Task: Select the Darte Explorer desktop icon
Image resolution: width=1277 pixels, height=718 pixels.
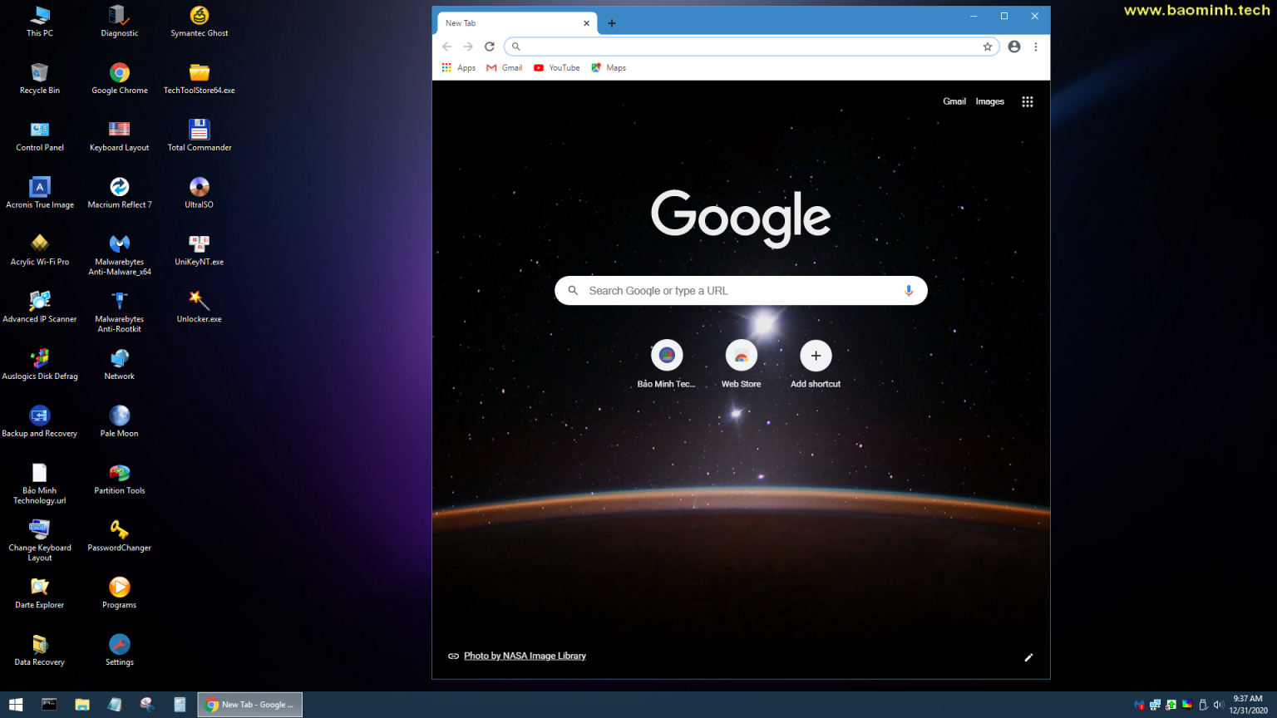Action: [x=39, y=594]
